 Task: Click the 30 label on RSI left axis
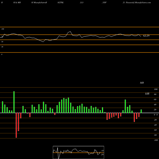[2, 47]
